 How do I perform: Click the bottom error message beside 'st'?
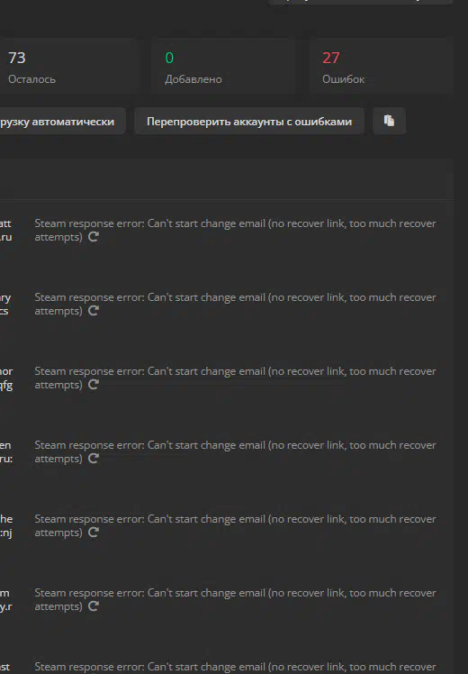pyautogui.click(x=235, y=667)
